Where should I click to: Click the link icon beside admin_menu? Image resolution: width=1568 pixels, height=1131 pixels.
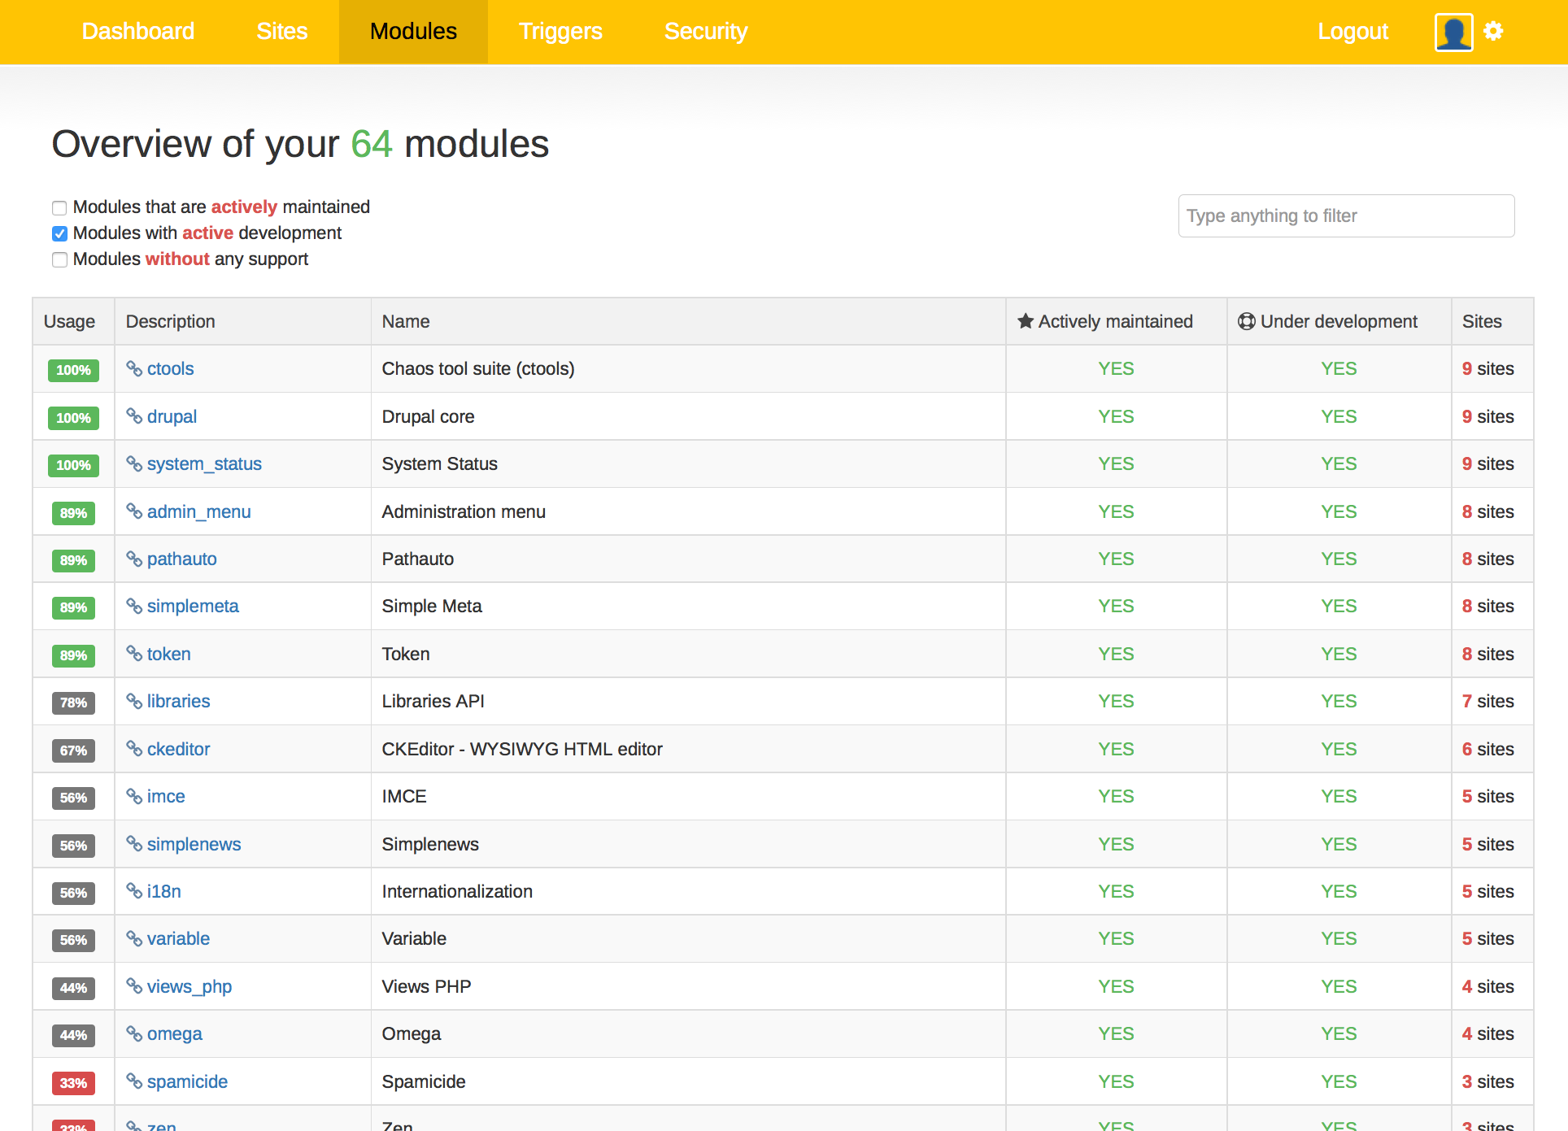134,511
